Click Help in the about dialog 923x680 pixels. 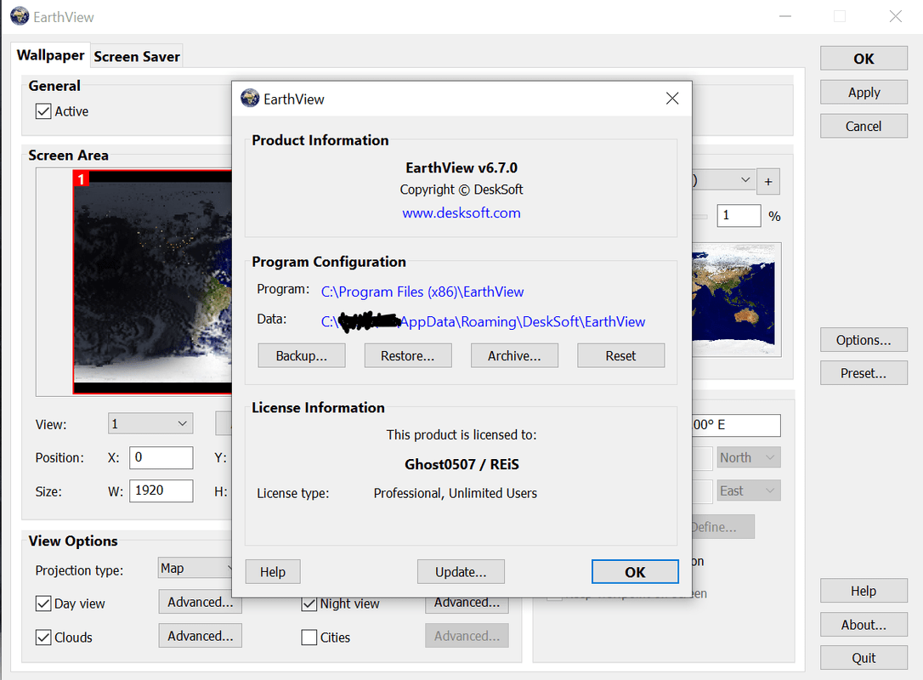(x=273, y=572)
